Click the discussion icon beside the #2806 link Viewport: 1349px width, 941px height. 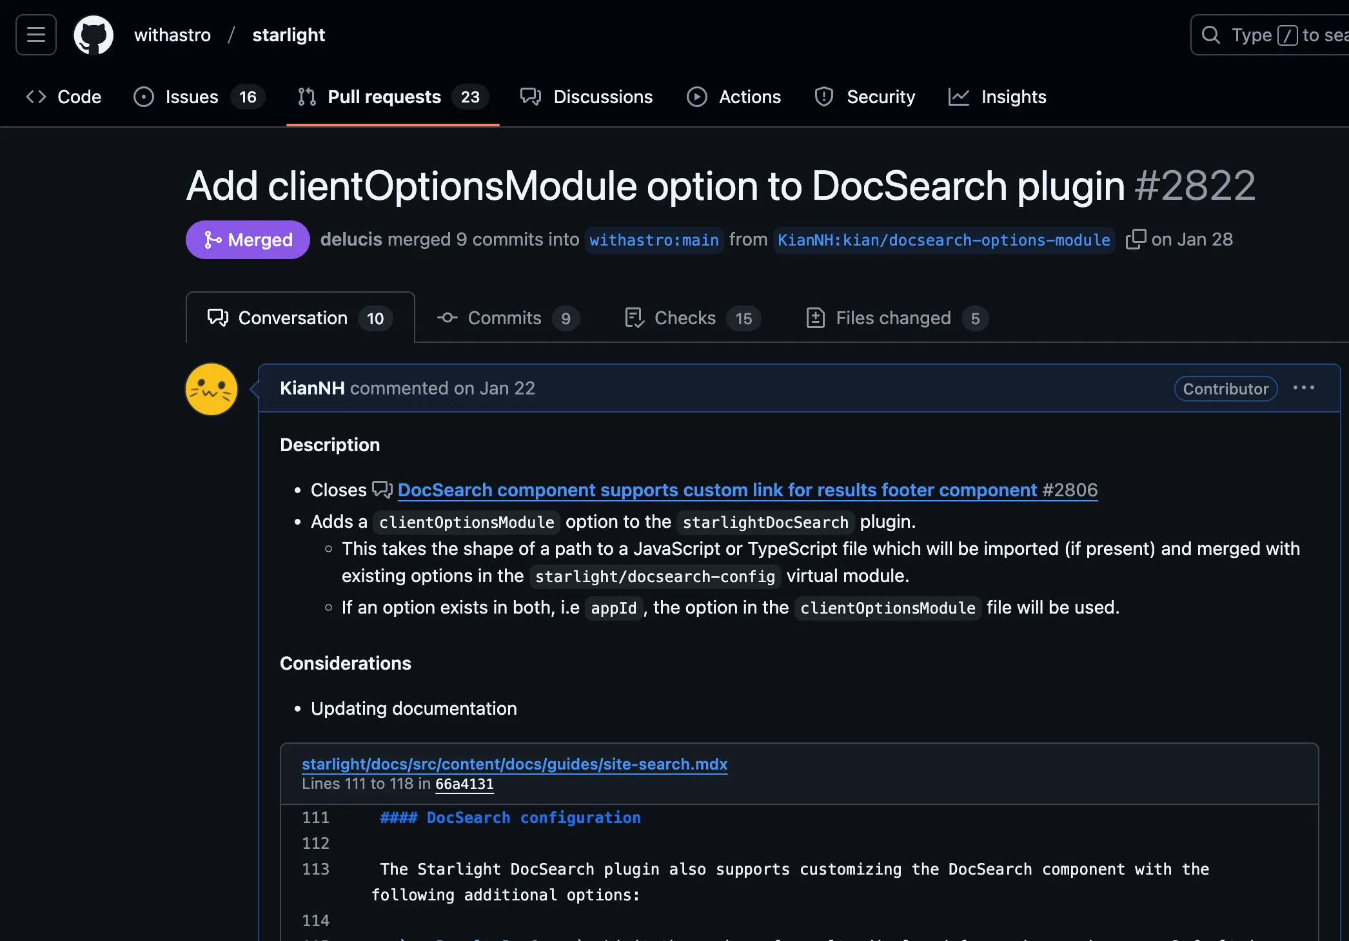382,490
